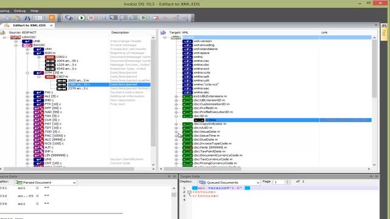Pin the Target Data panel

pyautogui.click(x=371, y=176)
